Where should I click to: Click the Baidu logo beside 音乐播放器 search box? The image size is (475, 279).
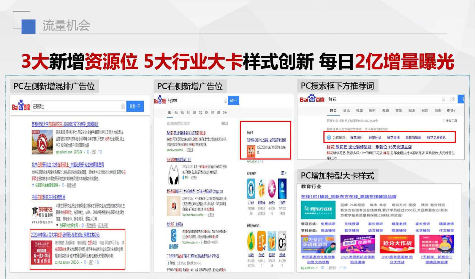point(160,100)
